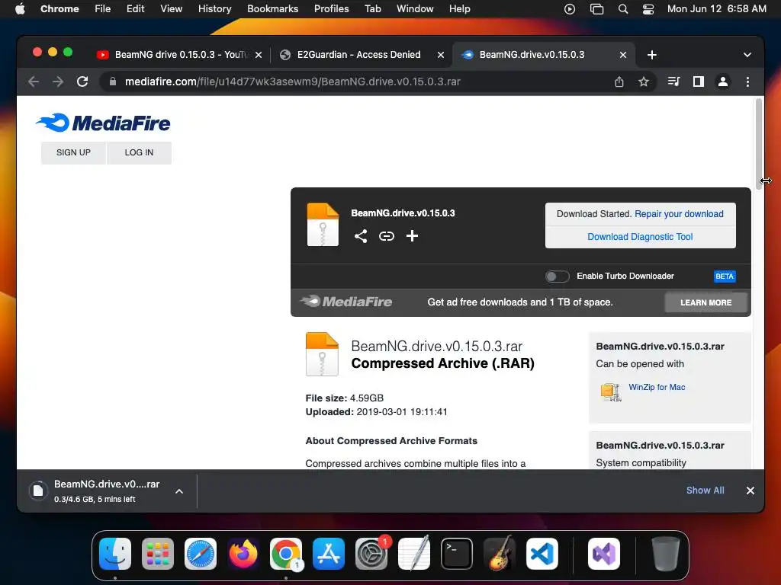Open the WinZip for Mac link

pos(657,387)
